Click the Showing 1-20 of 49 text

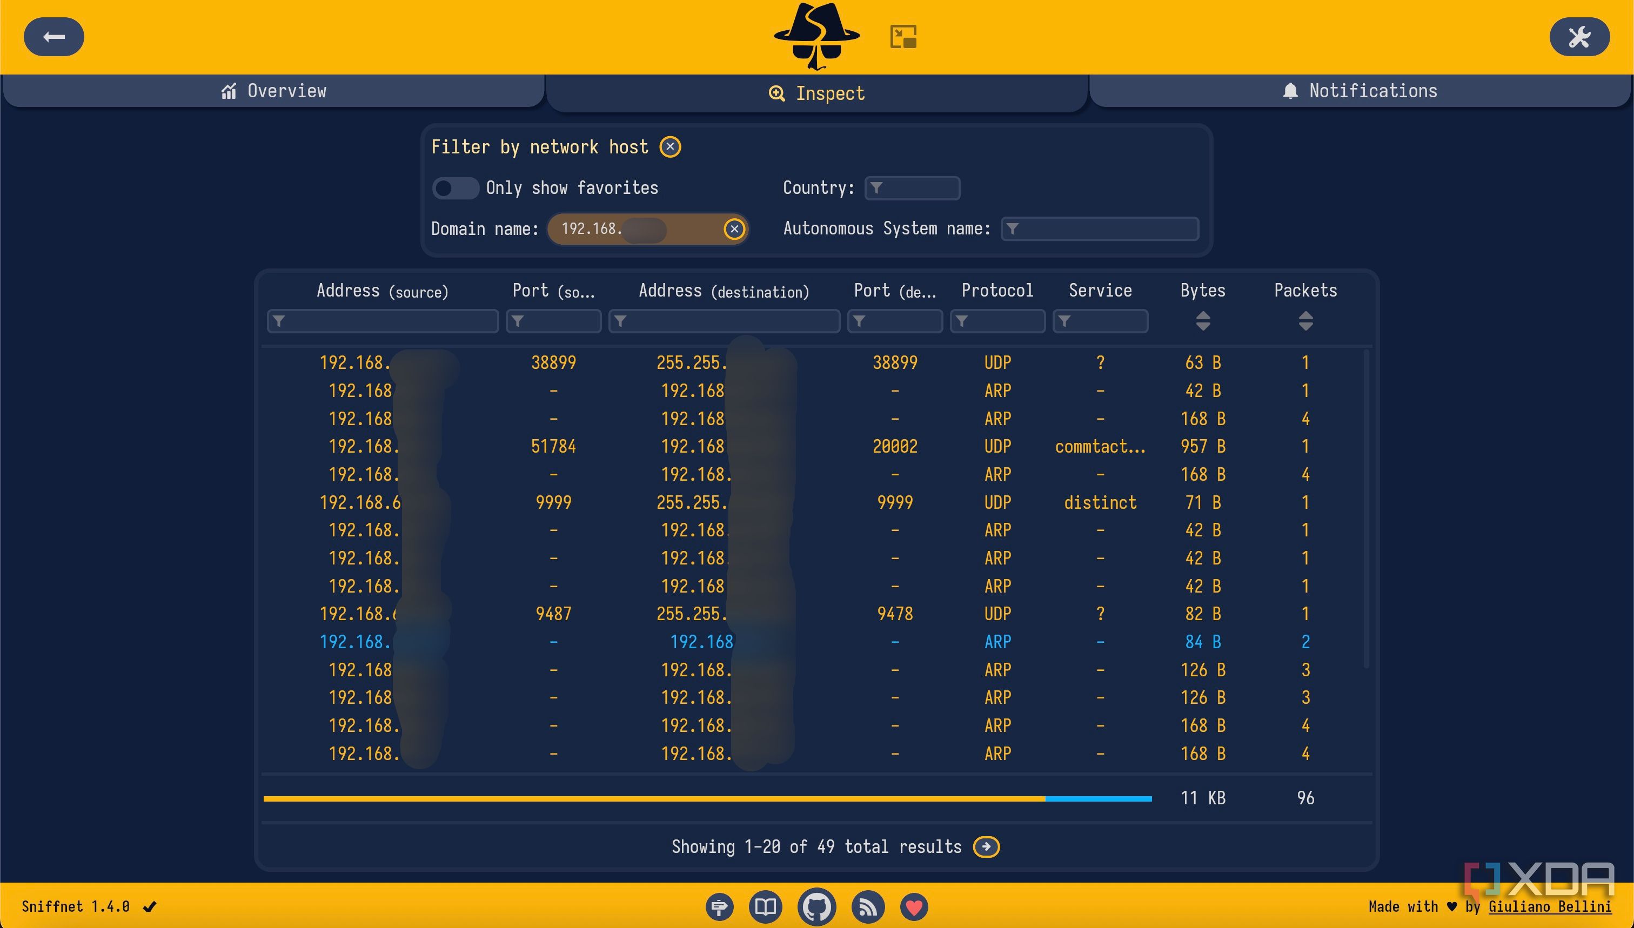point(816,847)
